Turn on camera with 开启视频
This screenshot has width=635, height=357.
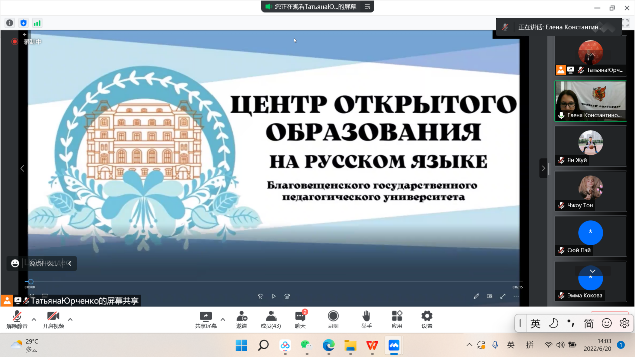point(53,319)
